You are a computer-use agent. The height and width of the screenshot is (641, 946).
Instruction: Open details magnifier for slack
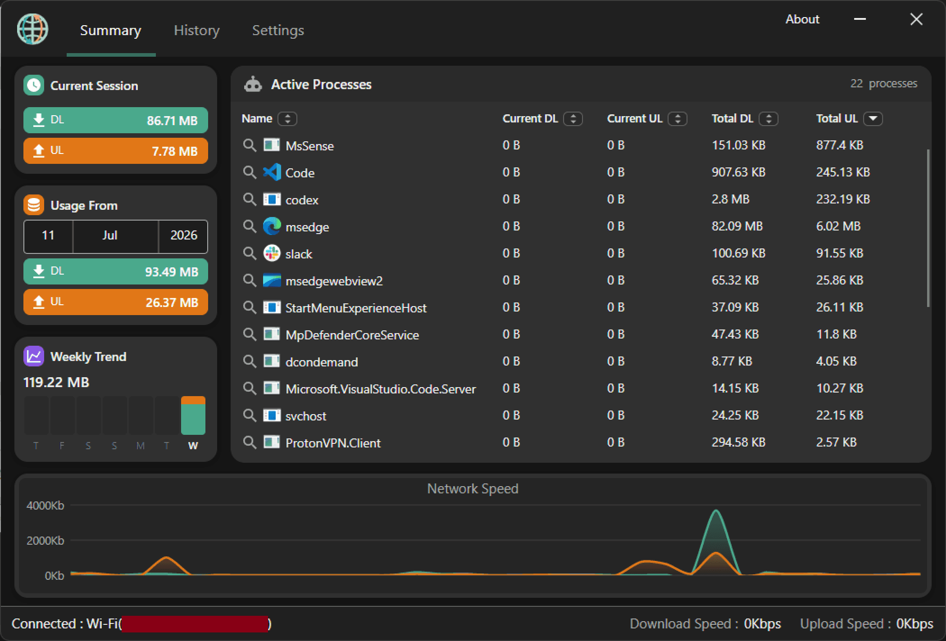click(250, 253)
